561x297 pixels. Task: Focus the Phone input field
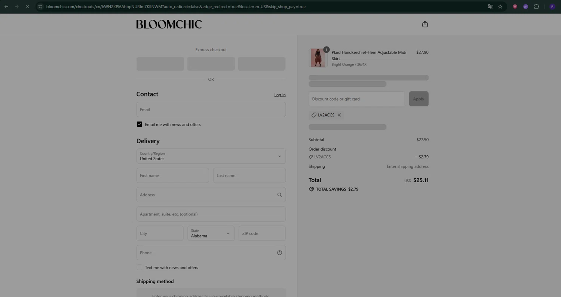[211, 253]
